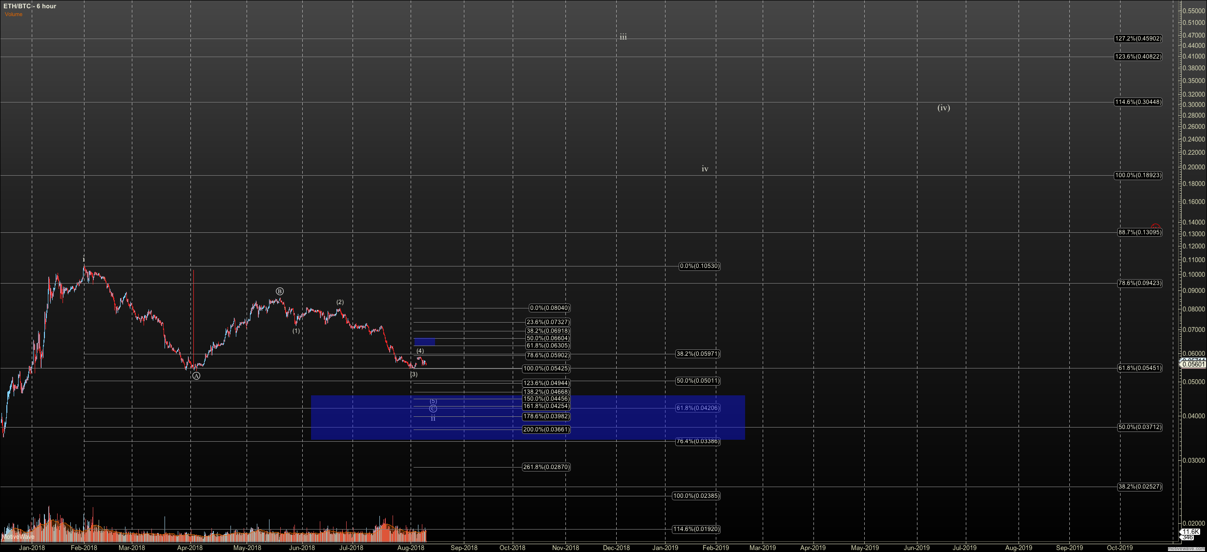The width and height of the screenshot is (1207, 552).
Task: Select the 127.2%(0.45902) Fibonacci label
Action: tap(1138, 39)
